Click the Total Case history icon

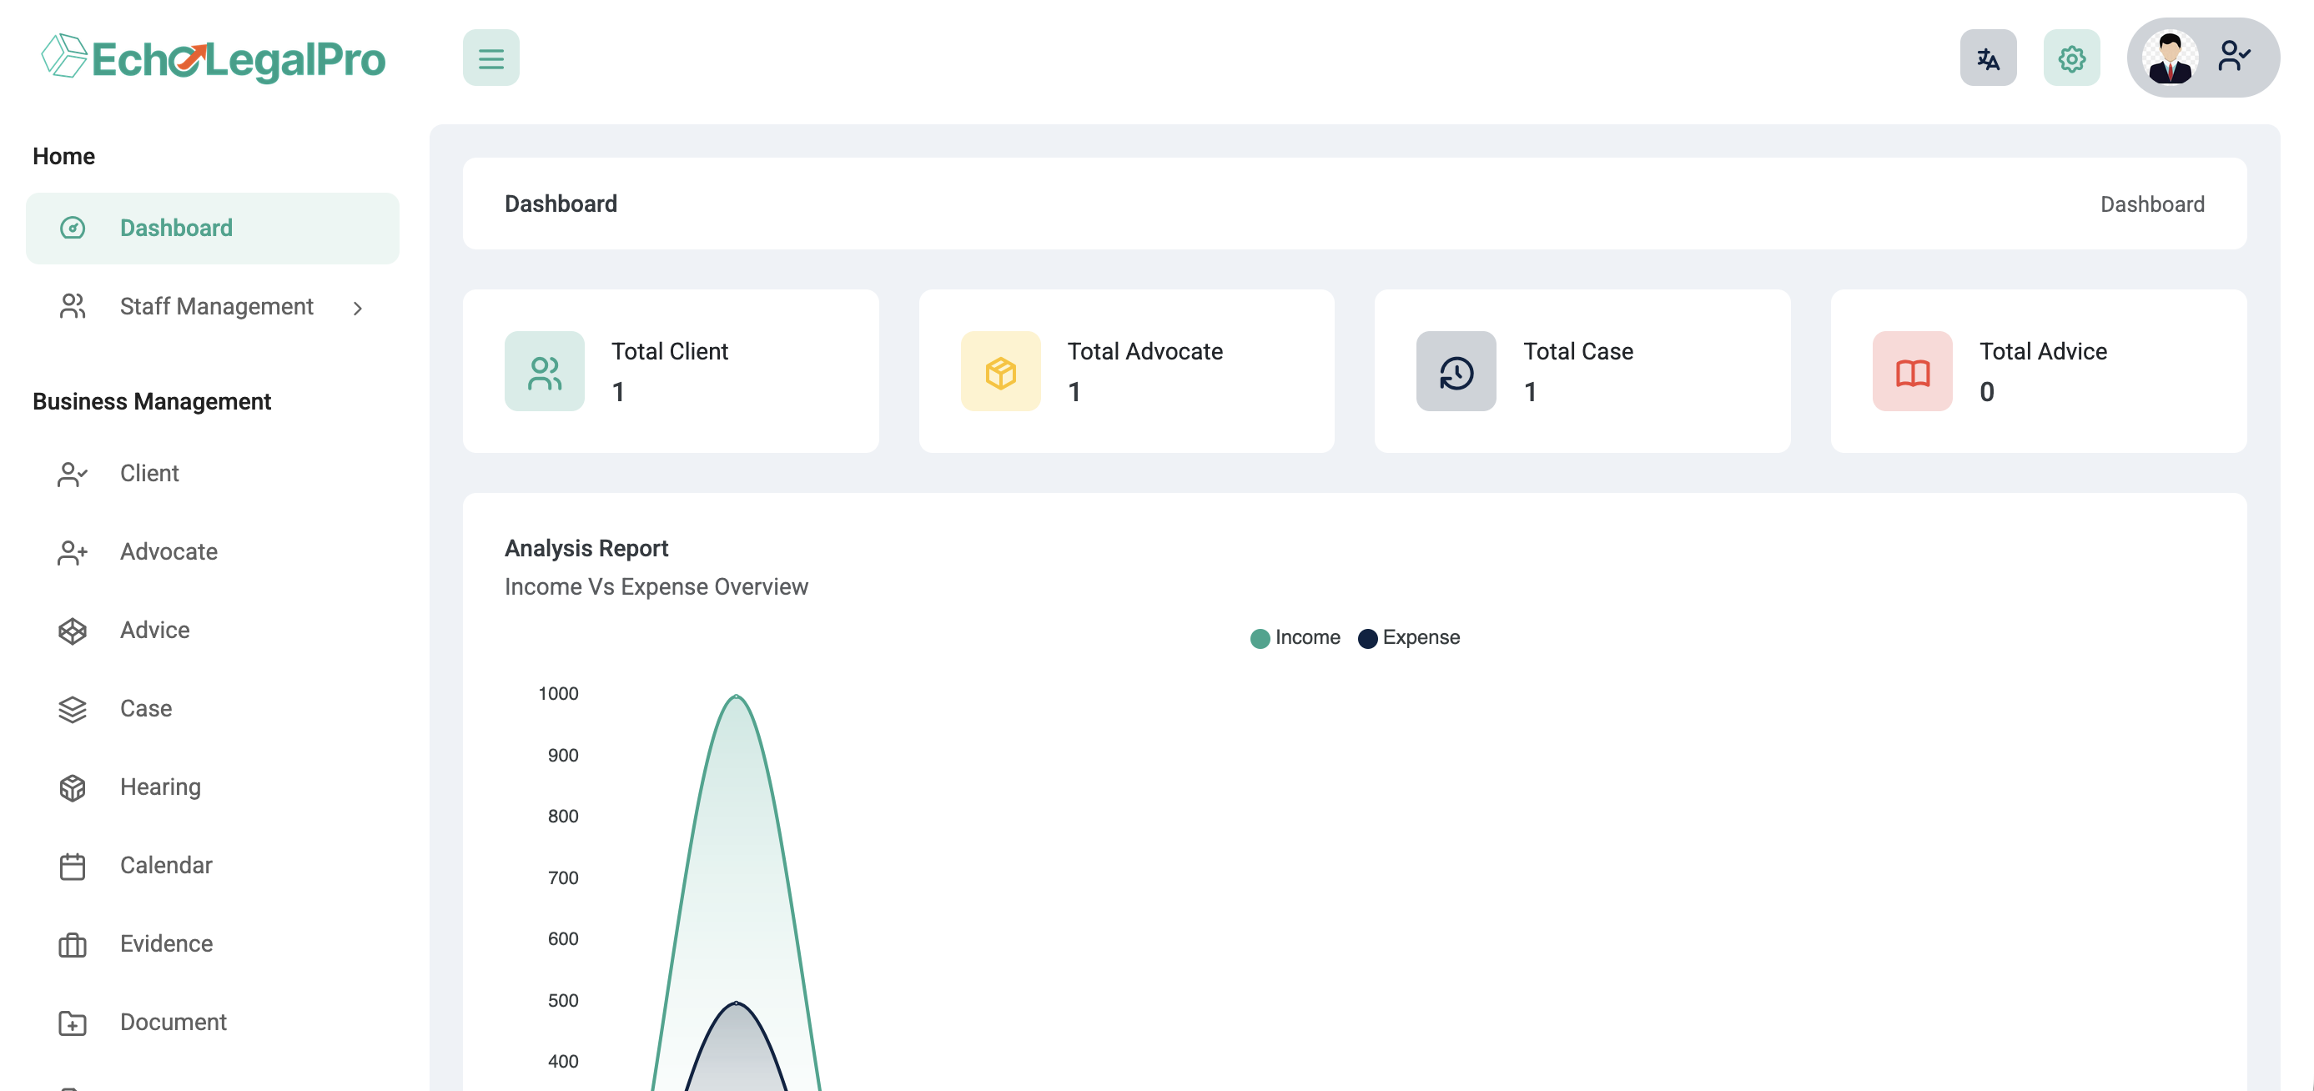pos(1456,372)
